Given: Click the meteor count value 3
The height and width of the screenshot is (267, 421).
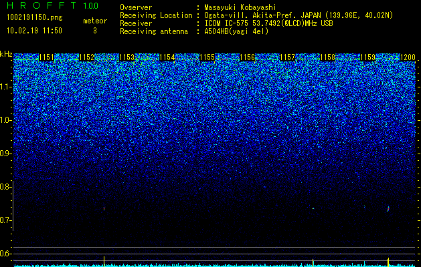Looking at the screenshot, I should [x=95, y=31].
